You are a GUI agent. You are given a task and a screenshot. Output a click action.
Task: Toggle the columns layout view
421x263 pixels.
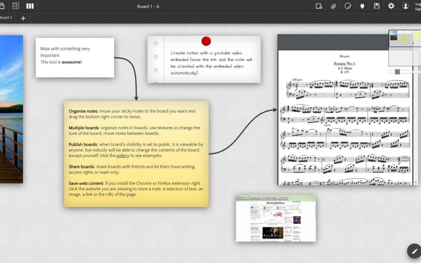[x=30, y=6]
